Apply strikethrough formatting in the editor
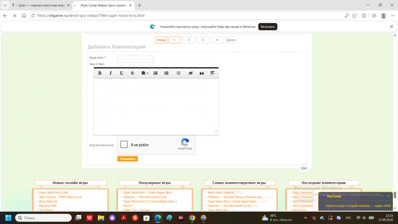 132,73
